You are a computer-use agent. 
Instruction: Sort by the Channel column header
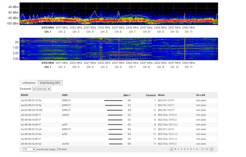coord(151,95)
